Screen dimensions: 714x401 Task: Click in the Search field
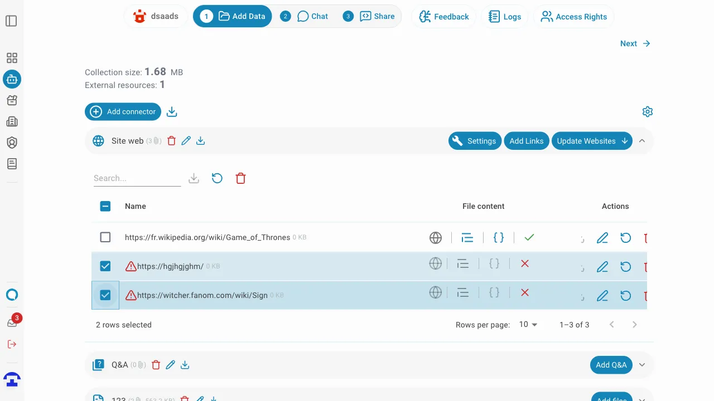[137, 178]
